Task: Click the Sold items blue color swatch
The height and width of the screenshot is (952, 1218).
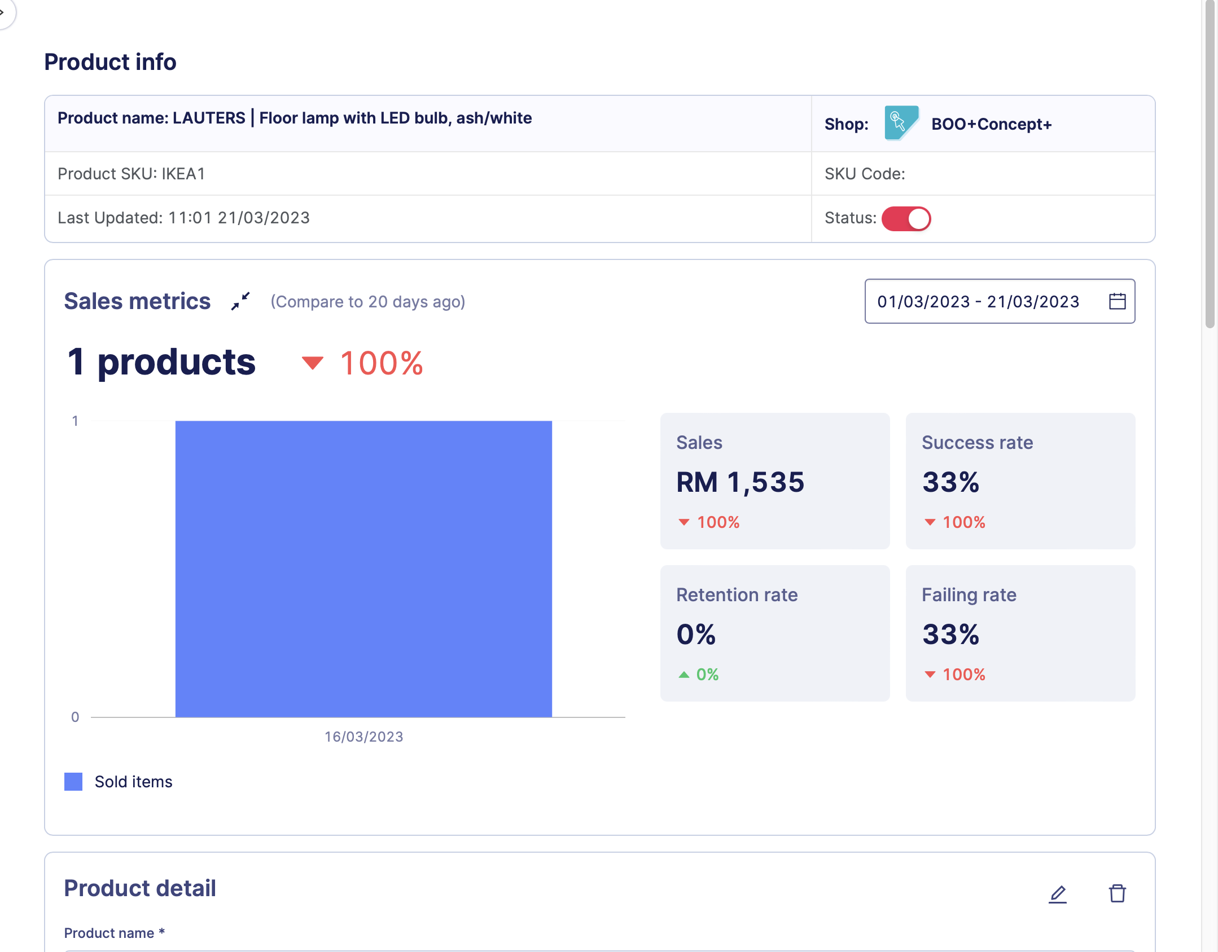Action: point(73,782)
